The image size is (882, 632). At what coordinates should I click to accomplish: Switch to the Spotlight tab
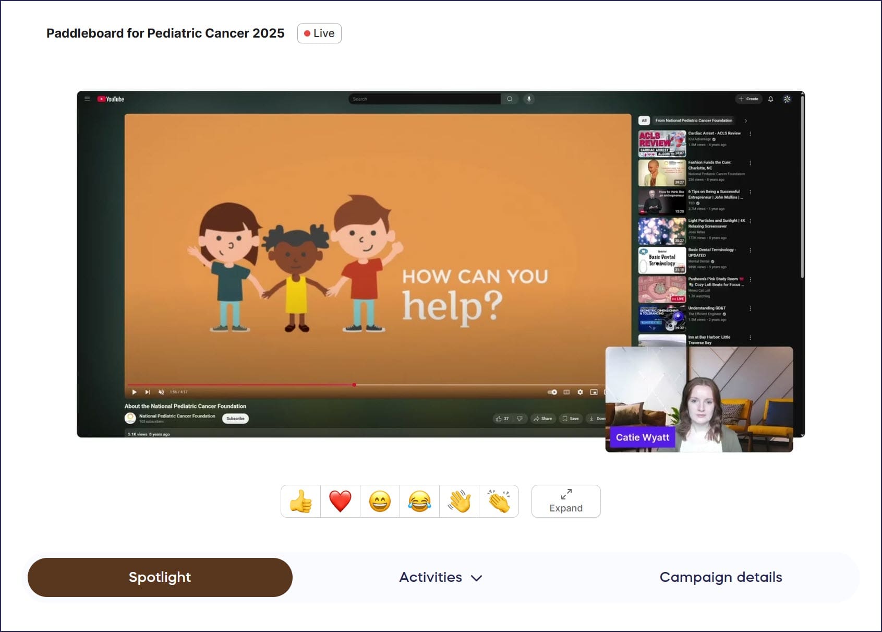click(160, 577)
